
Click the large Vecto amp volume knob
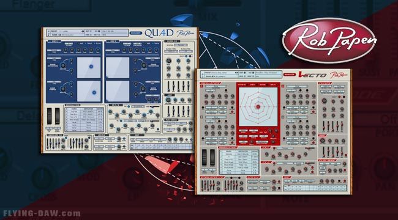tap(322, 141)
